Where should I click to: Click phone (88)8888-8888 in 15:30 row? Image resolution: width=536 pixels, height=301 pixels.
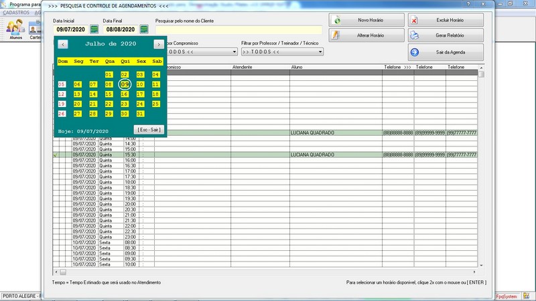point(398,155)
